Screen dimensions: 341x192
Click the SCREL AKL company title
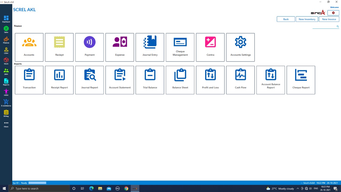tap(24, 10)
